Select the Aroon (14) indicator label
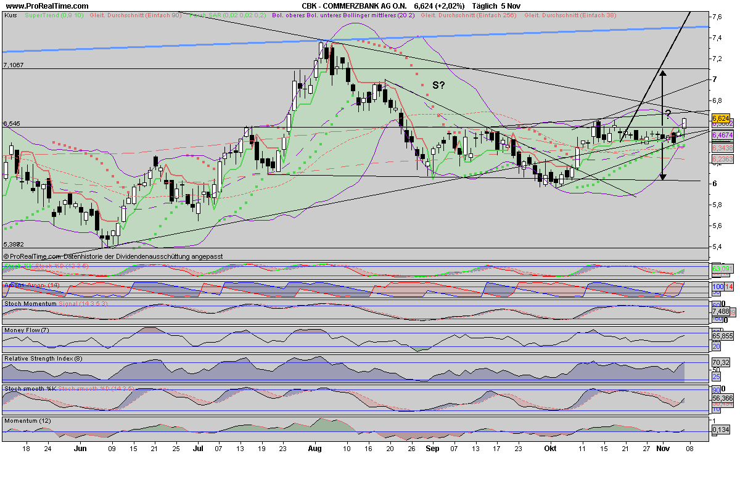Image resolution: width=740 pixels, height=493 pixels. click(31, 285)
